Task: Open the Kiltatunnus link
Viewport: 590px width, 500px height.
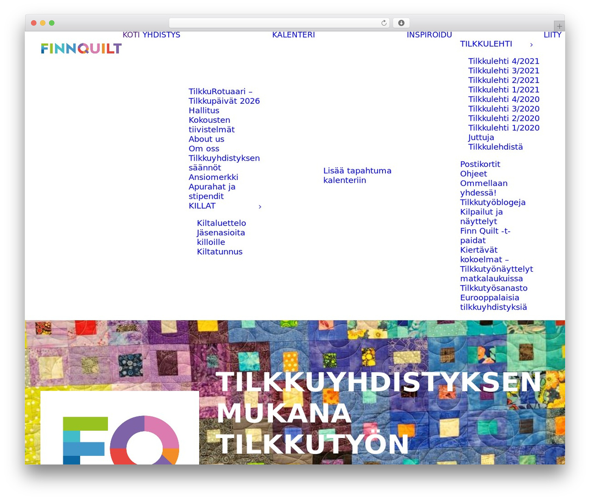Action: pyautogui.click(x=219, y=251)
